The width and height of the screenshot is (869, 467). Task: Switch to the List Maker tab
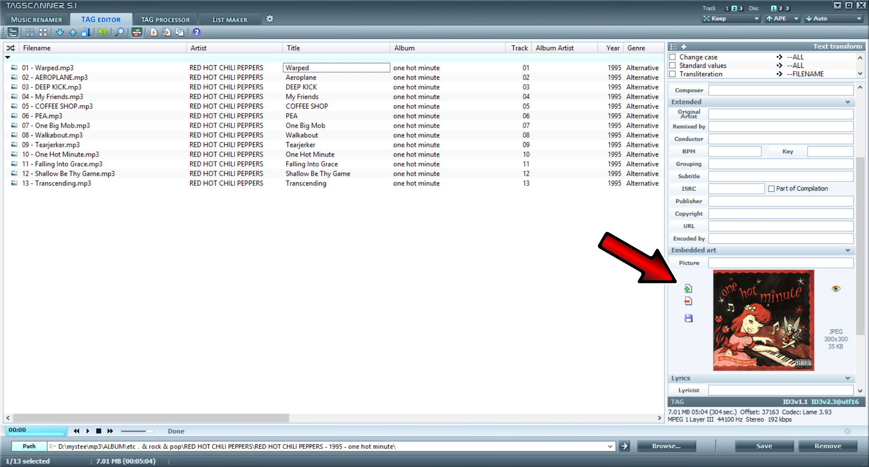point(230,19)
